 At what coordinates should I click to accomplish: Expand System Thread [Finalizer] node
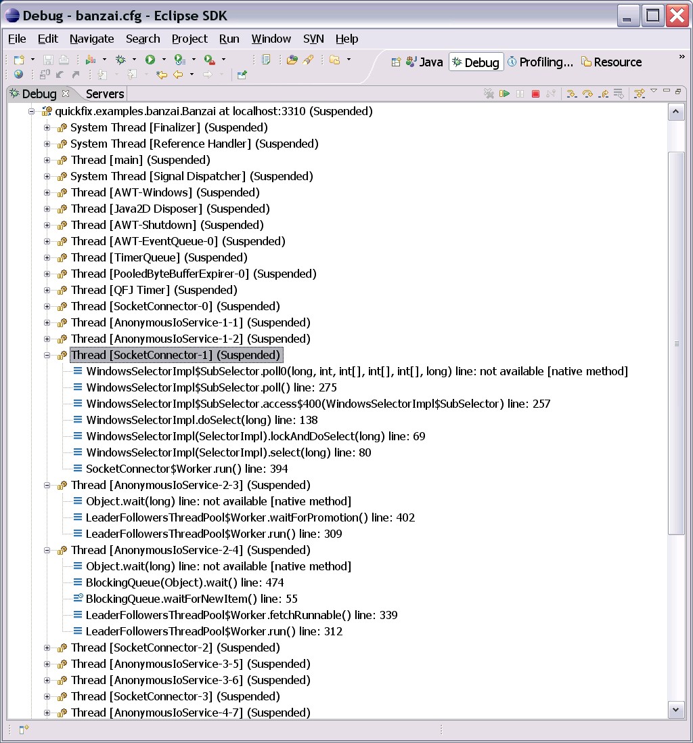click(x=47, y=128)
